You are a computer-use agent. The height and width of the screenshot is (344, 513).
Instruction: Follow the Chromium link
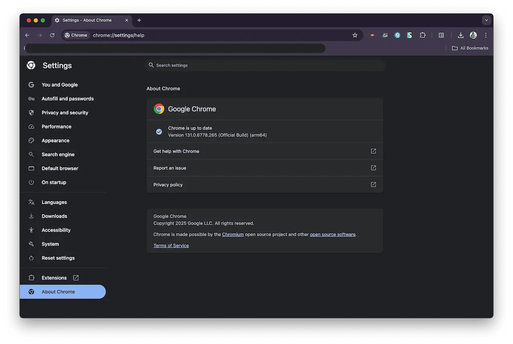[x=233, y=234]
